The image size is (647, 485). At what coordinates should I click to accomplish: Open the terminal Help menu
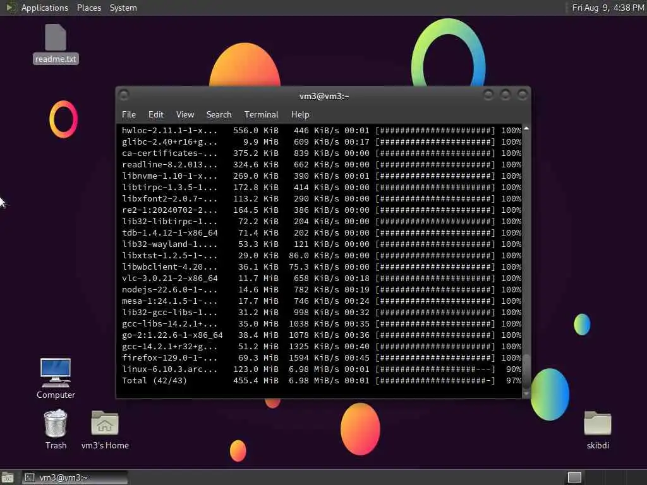pyautogui.click(x=300, y=114)
